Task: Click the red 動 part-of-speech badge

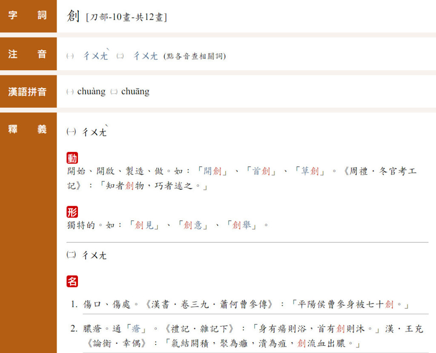Action: [x=72, y=158]
